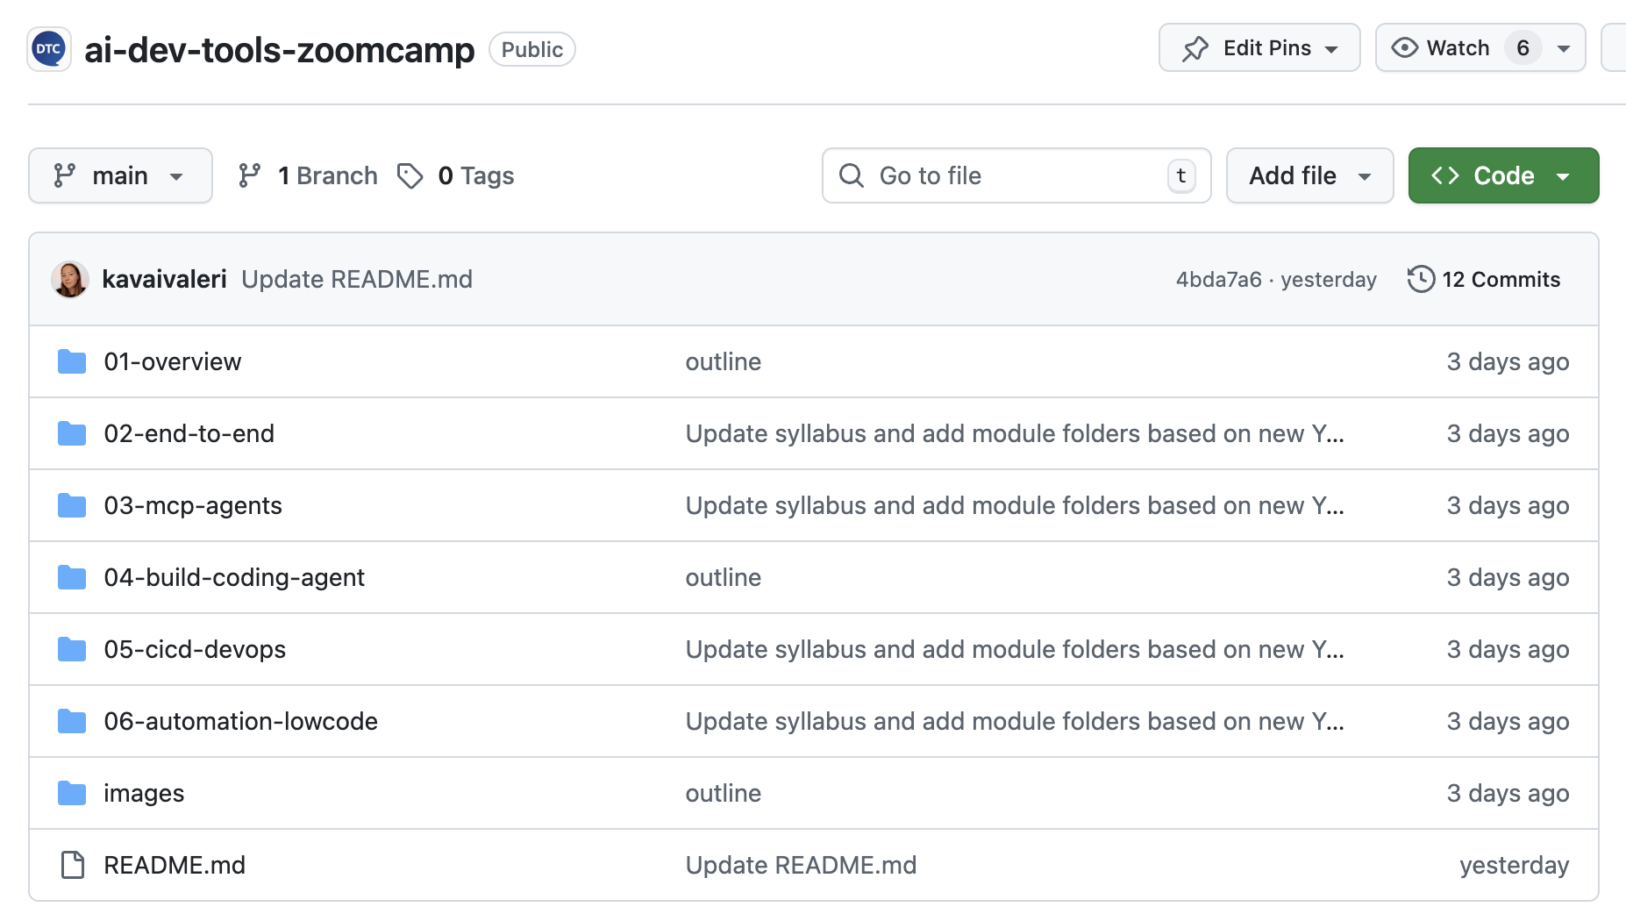Viewport: 1626px width, 921px height.
Task: Click the branch icon beside 1 Branch
Action: (x=250, y=175)
